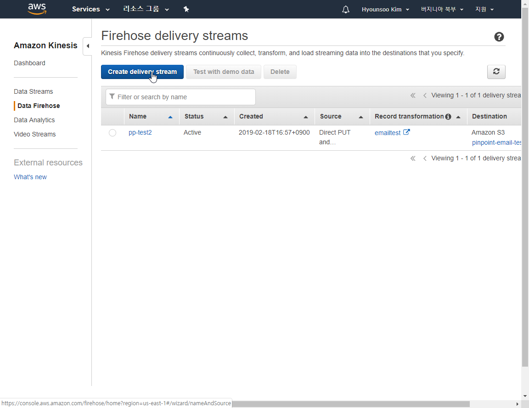
Task: Open the 지원 support dropdown
Action: [484, 10]
